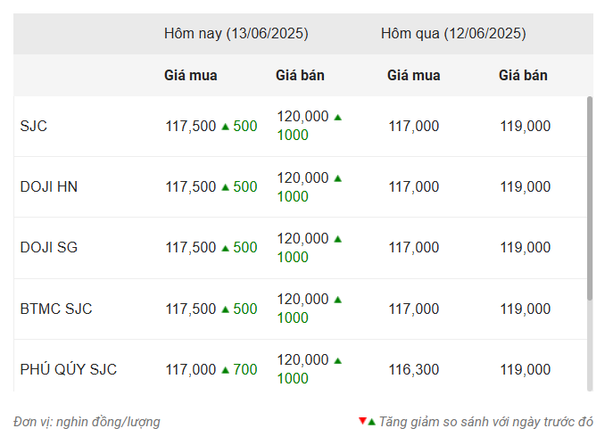Click the red down triangle in legend

pos(362,421)
